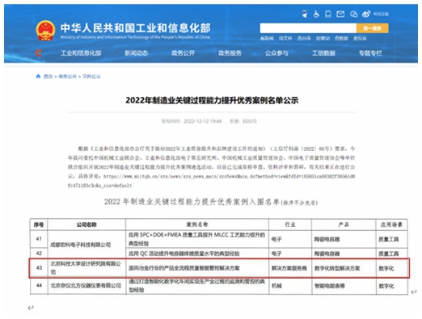Click the 产品 column header
The width and height of the screenshot is (422, 319).
click(344, 225)
